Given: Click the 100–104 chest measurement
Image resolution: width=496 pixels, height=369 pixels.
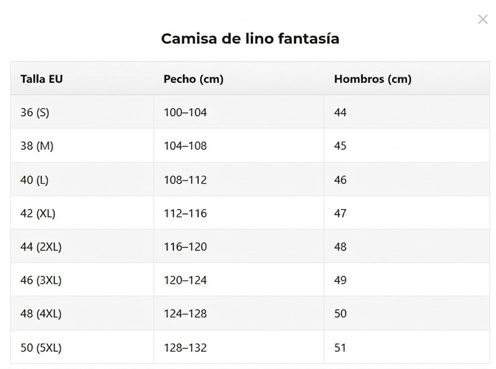Looking at the screenshot, I should 185,112.
